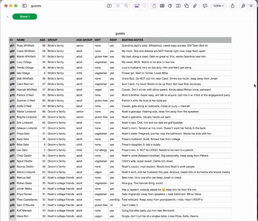Click the Theo Castellanos name cell
The width and height of the screenshot is (258, 221).
(27, 200)
